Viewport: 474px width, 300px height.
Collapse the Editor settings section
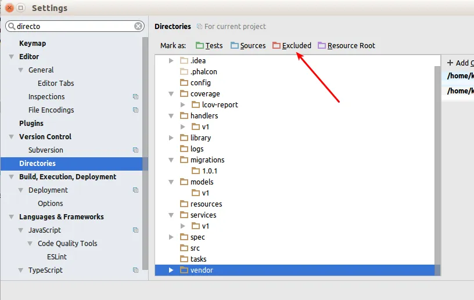[12, 57]
